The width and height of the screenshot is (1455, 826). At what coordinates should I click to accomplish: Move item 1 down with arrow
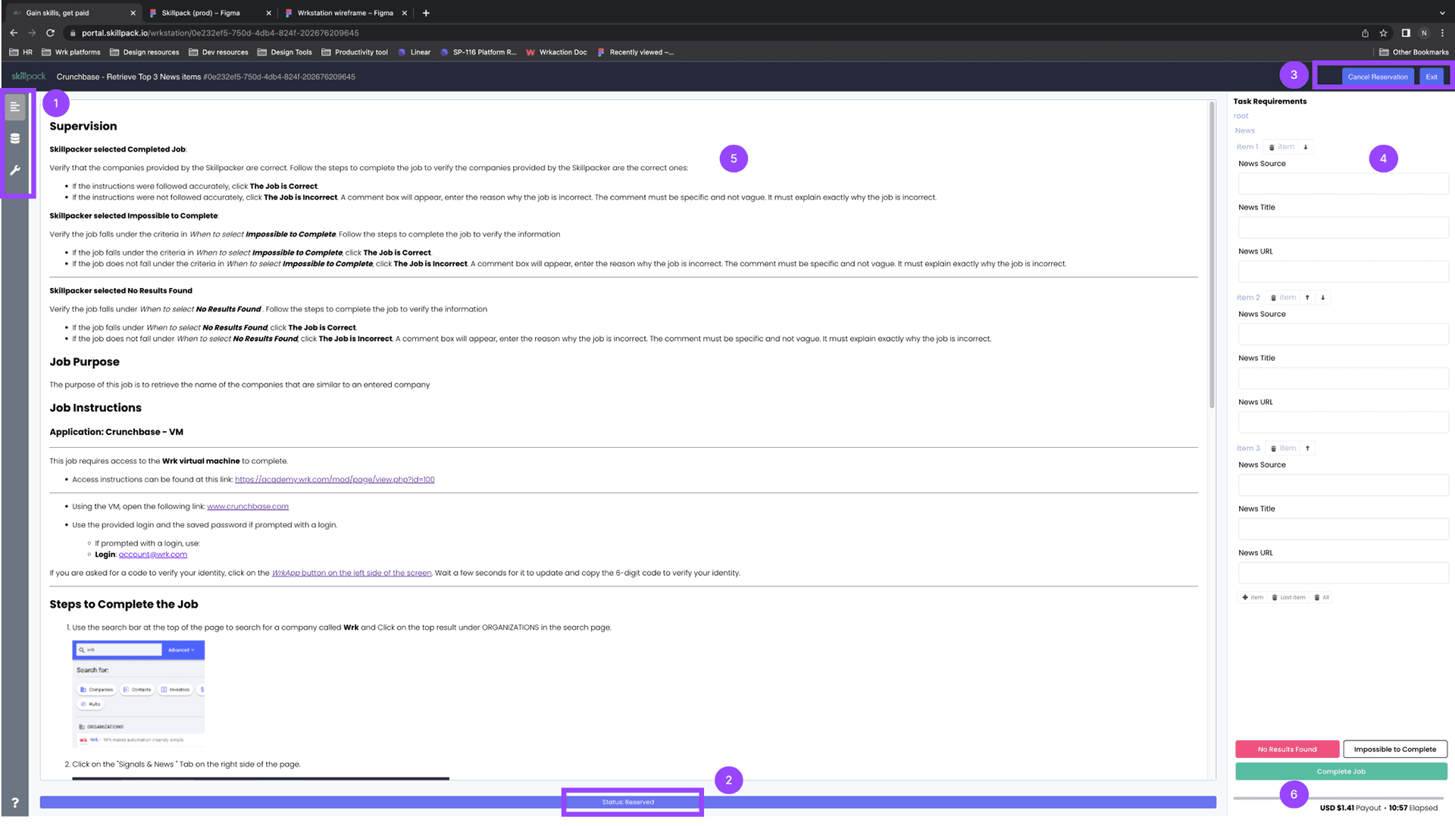pos(1306,147)
